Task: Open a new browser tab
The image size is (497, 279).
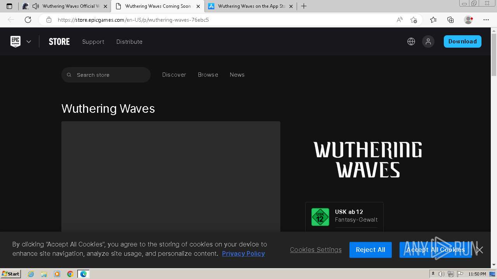Action: 304,6
